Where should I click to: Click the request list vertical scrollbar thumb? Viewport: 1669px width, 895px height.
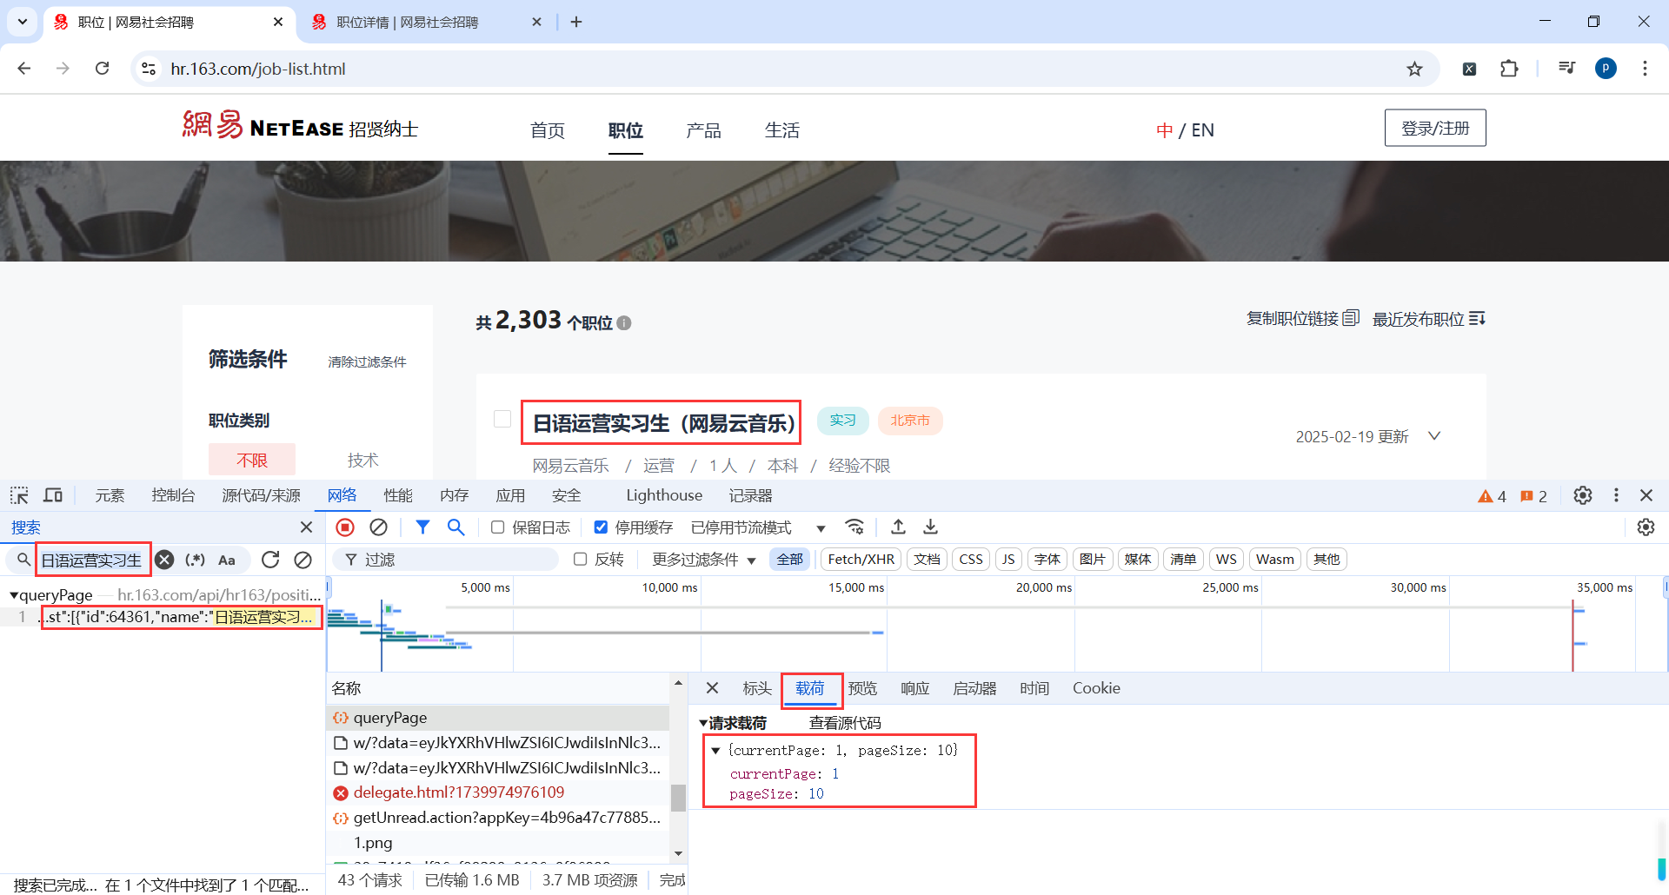click(x=678, y=797)
